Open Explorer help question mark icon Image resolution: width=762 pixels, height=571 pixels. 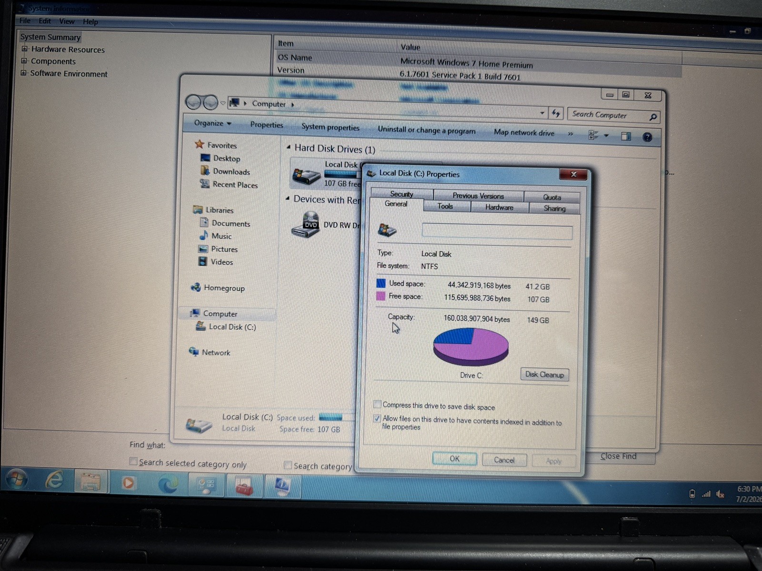click(647, 138)
